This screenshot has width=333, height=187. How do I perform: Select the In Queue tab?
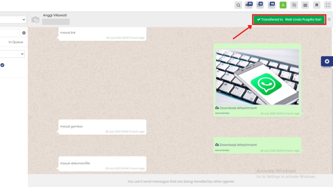16,42
